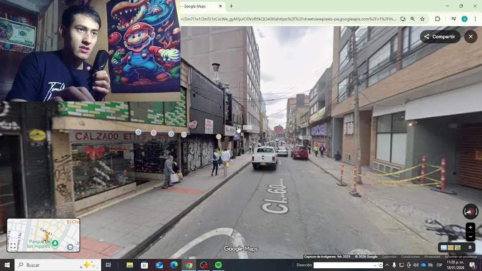482x271 pixels.
Task: Click the Street View compass
Action: [470, 212]
